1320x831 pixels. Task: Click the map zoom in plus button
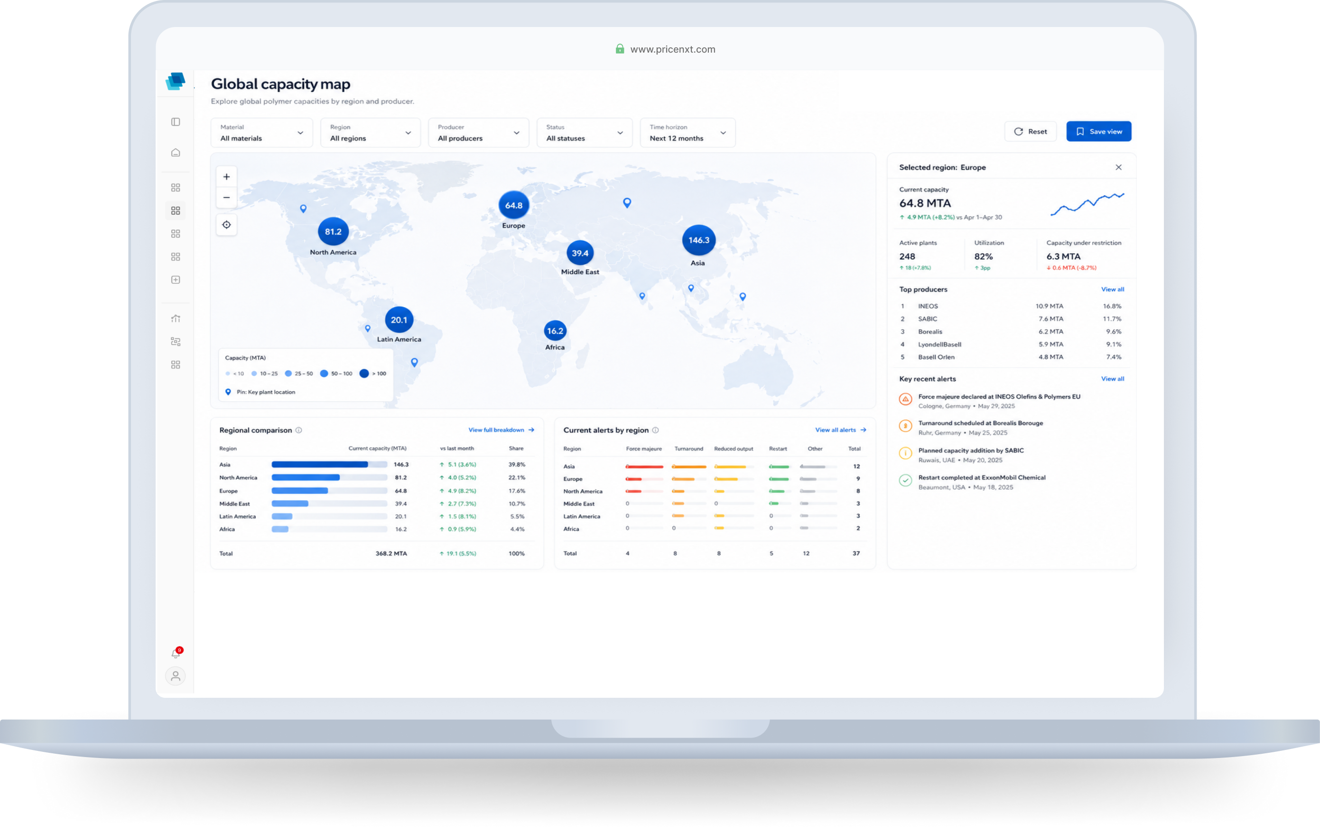tap(226, 176)
